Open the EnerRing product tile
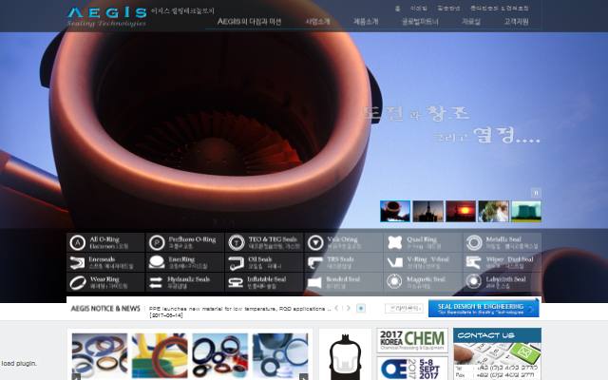The image size is (608, 380). point(185,262)
